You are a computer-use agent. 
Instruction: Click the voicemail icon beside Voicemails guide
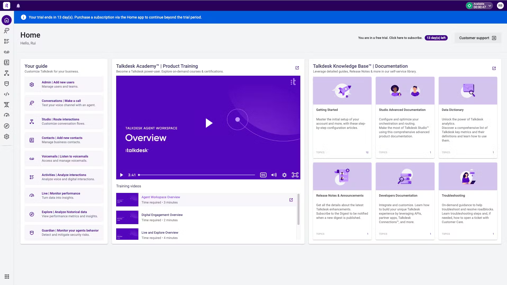click(32, 159)
